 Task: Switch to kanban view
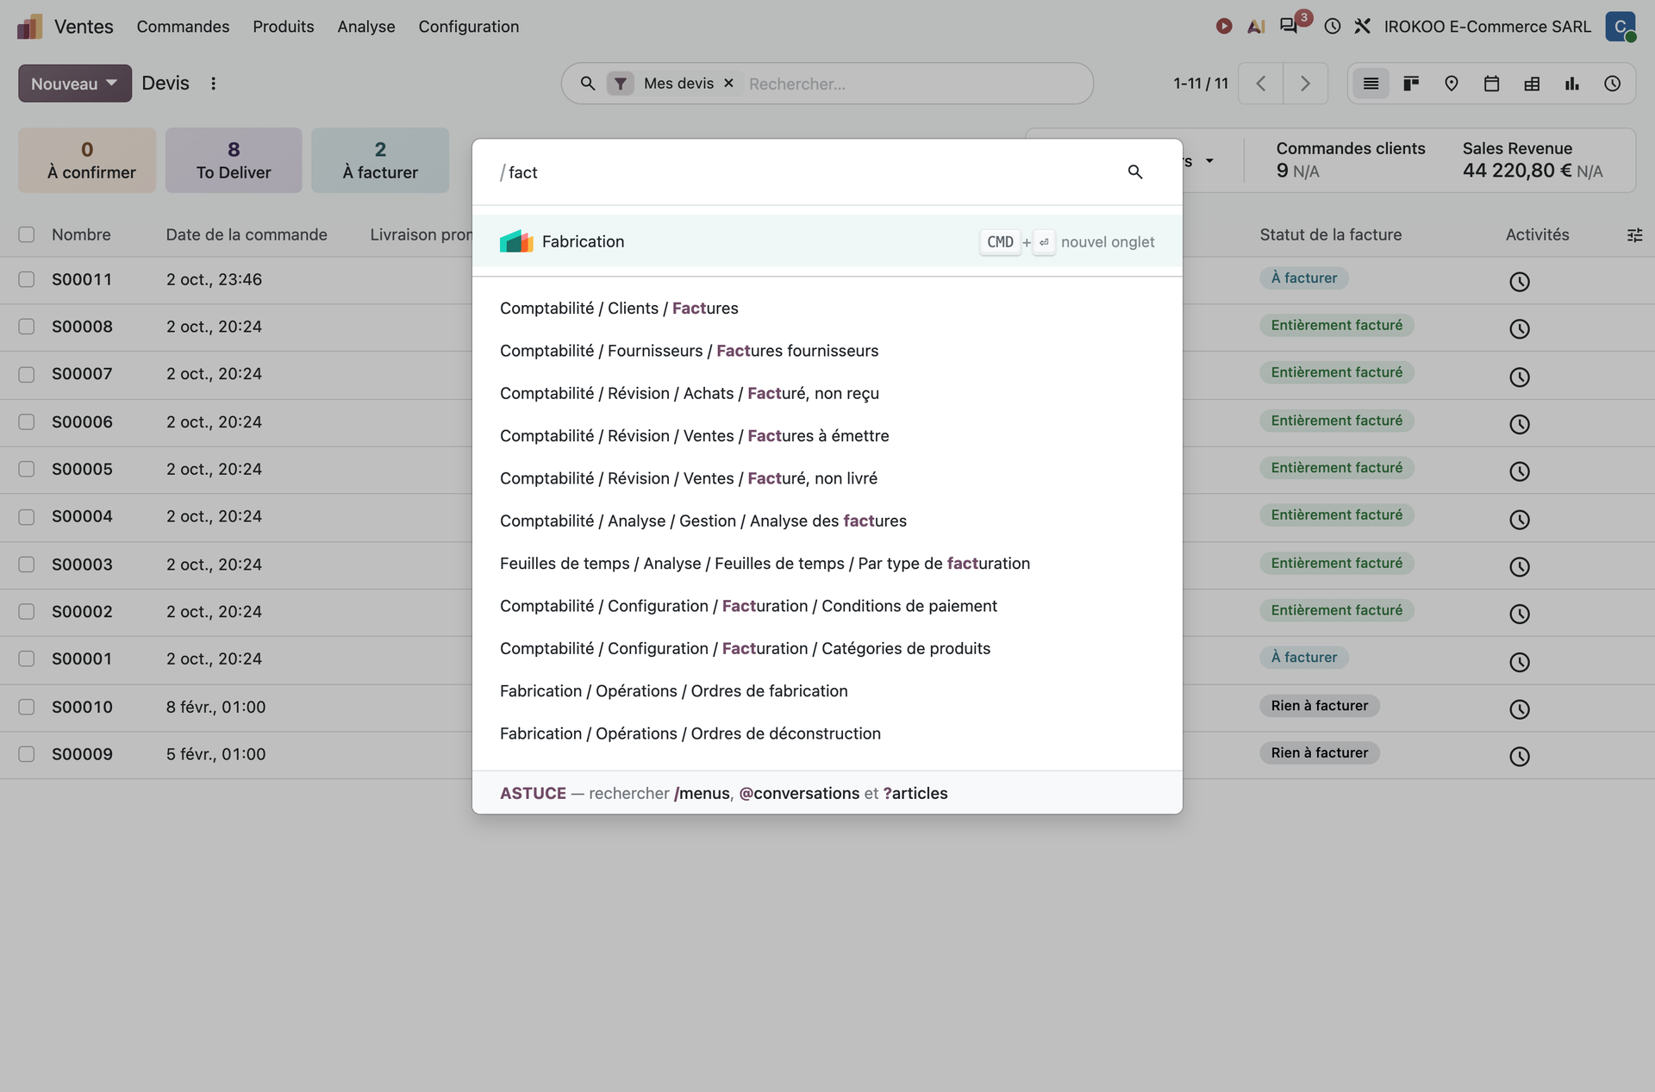pos(1411,84)
